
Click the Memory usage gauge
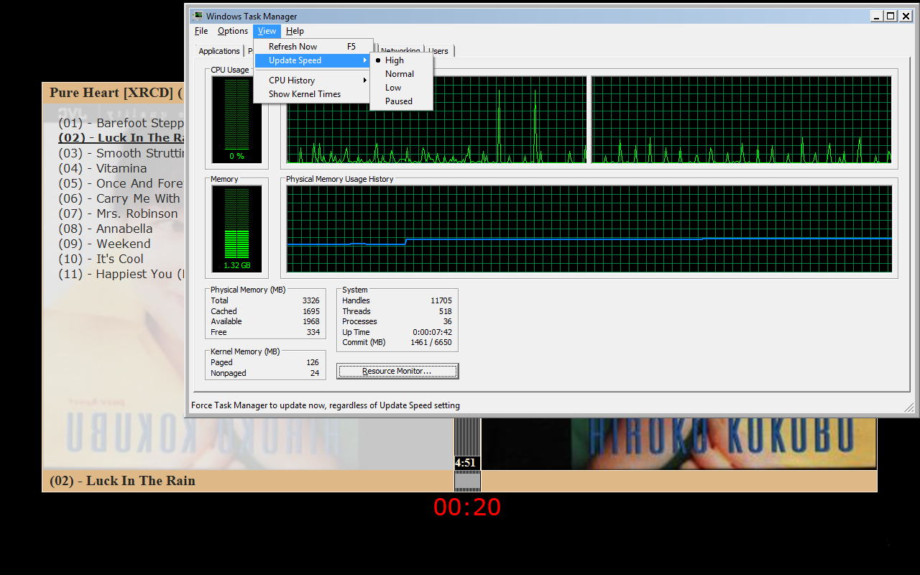236,229
